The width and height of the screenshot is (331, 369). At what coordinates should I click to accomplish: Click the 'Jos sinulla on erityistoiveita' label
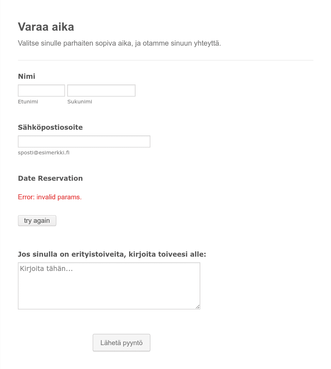(112, 255)
